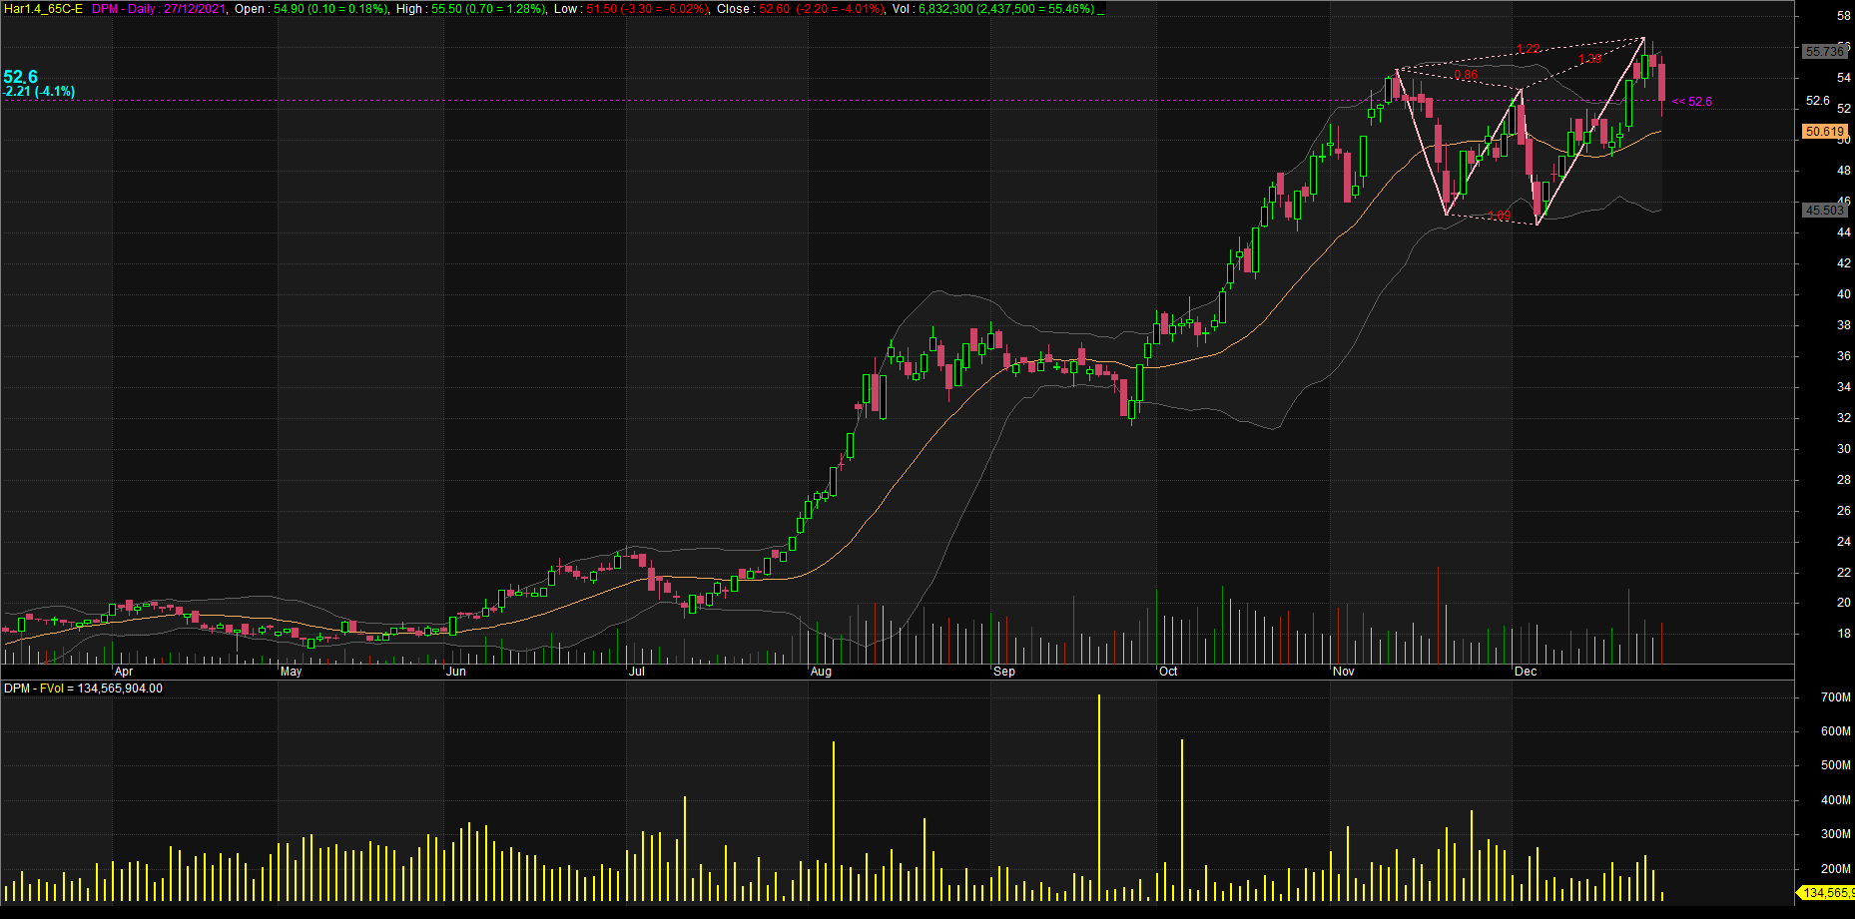The width and height of the screenshot is (1855, 919).
Task: Click the Vol value in the header
Action: point(1005,9)
